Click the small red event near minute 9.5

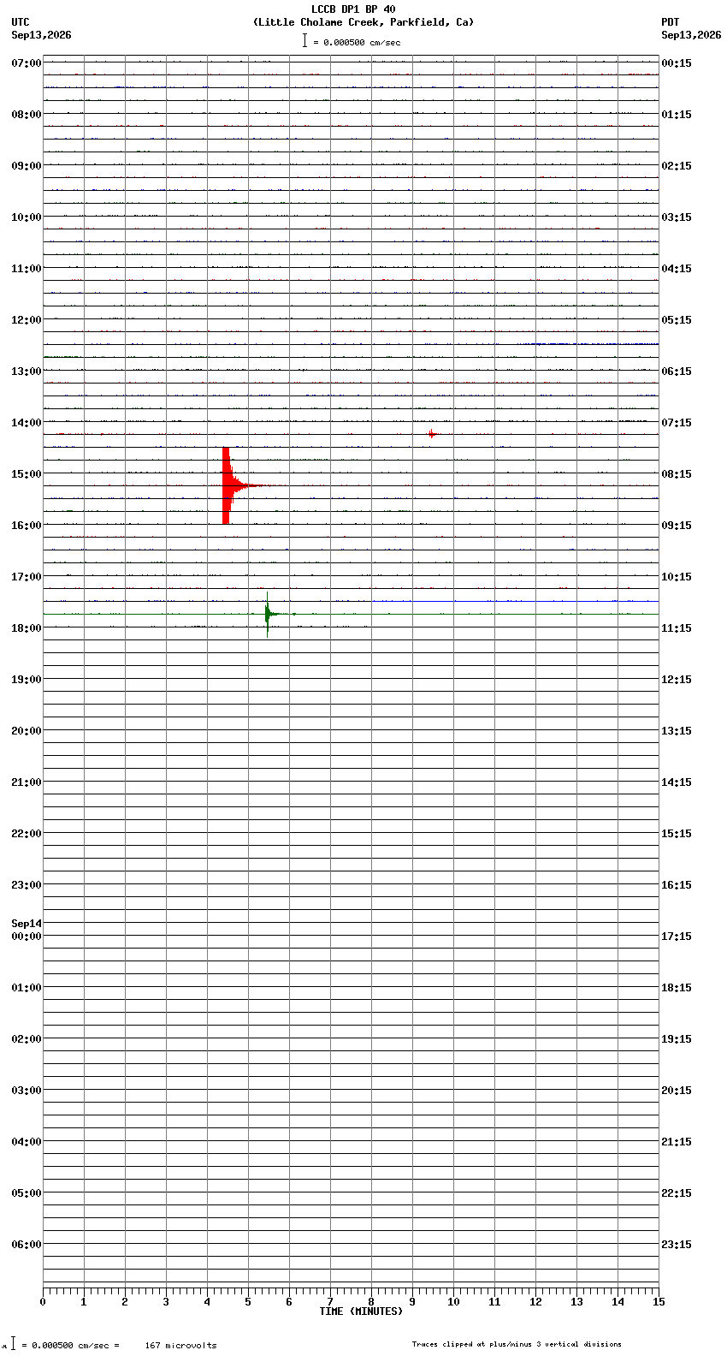click(432, 434)
